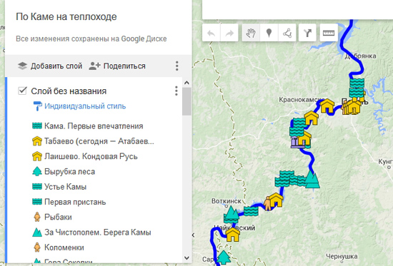Click the map title По Каме на теплоходе
This screenshot has height=266, width=393.
coord(66,16)
